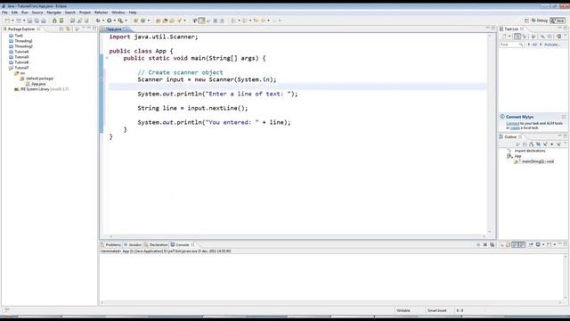Open the Search menu
Viewport: 570px width, 321px height.
69,12
